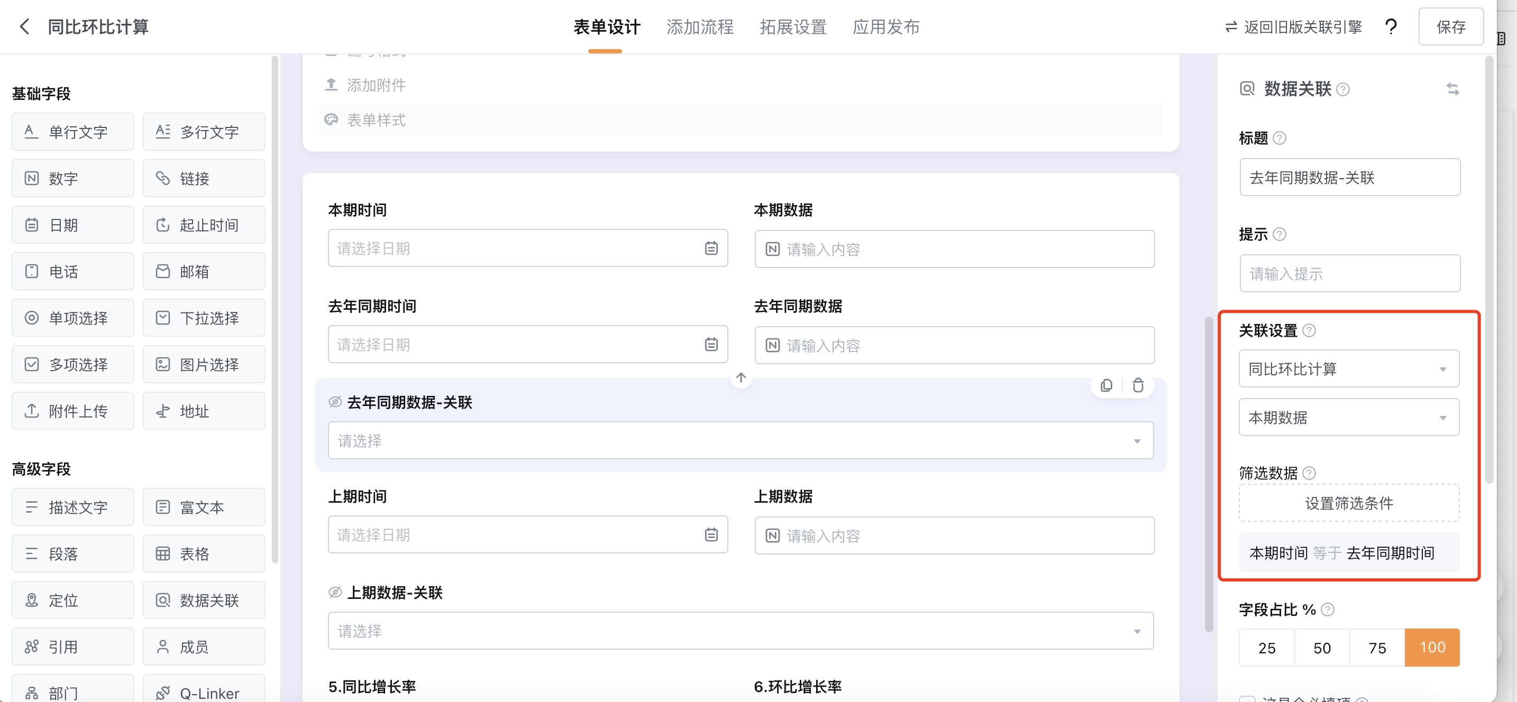The width and height of the screenshot is (1517, 702).
Task: Click the 去年同期数据 number input field
Action: [955, 345]
